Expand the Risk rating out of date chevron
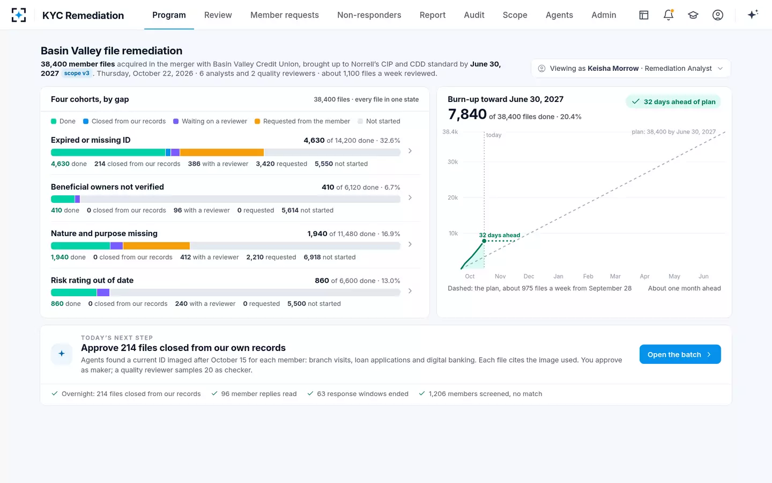This screenshot has width=772, height=483. (410, 291)
